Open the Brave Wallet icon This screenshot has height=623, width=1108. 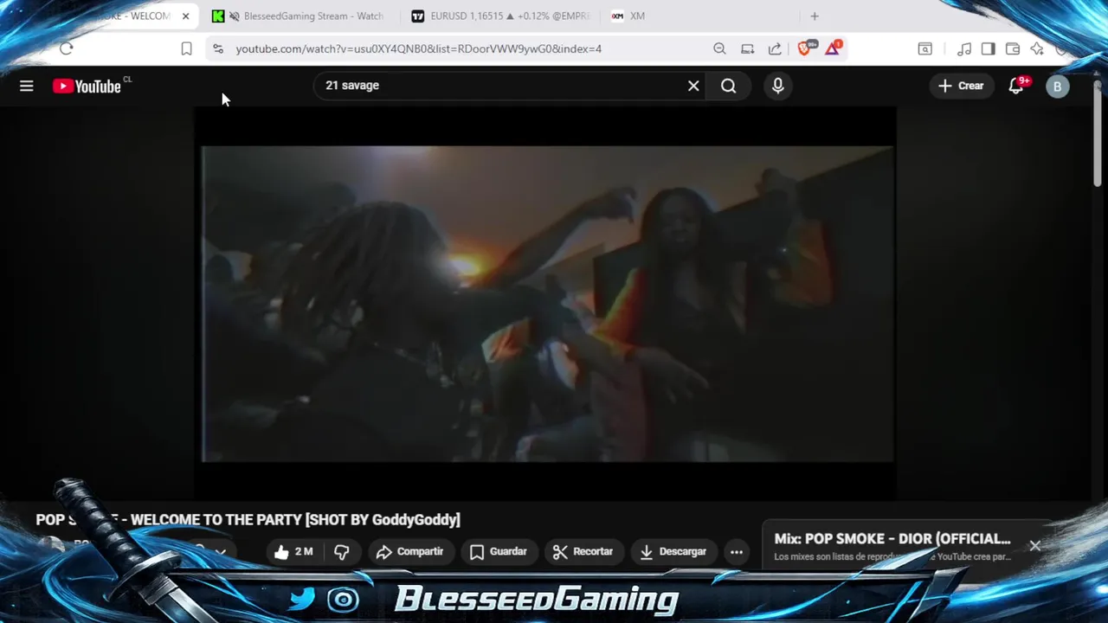(1012, 48)
